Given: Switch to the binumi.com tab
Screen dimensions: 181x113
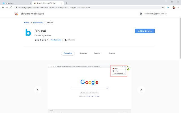Looking at the screenshot, I should click(x=16, y=3).
